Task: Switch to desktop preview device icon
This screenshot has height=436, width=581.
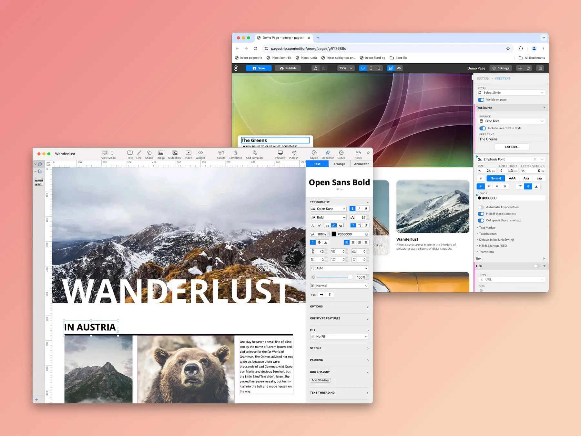Action: [x=363, y=68]
